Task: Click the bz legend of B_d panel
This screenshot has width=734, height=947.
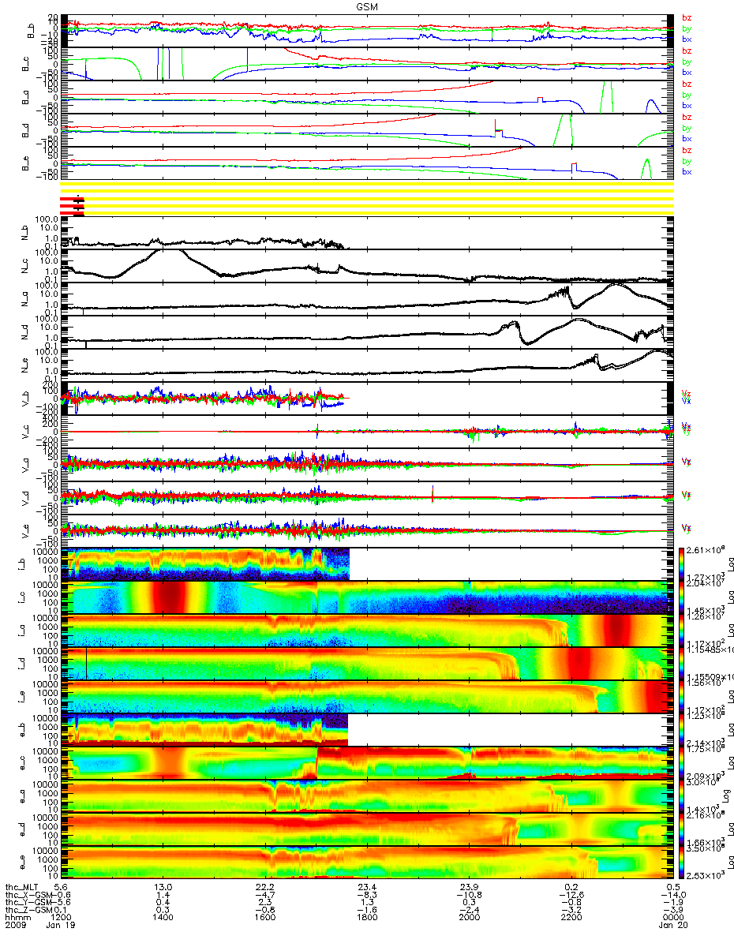Action: (687, 117)
